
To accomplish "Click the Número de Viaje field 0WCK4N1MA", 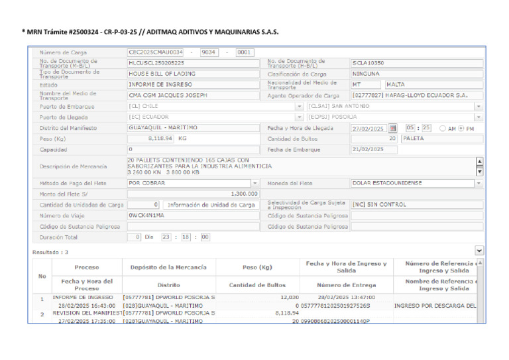I will click(193, 215).
